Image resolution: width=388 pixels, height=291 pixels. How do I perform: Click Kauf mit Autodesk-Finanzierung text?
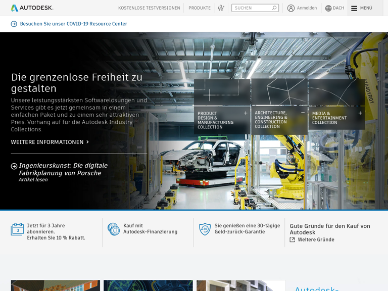click(x=151, y=229)
